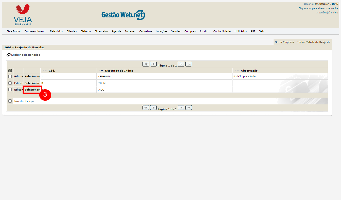
Task: Click the eraser icon beside Excluir selecionados
Action: pyautogui.click(x=9, y=55)
